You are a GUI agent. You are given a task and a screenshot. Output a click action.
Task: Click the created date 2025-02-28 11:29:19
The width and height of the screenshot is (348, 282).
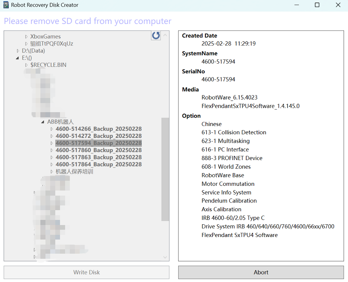coord(229,44)
